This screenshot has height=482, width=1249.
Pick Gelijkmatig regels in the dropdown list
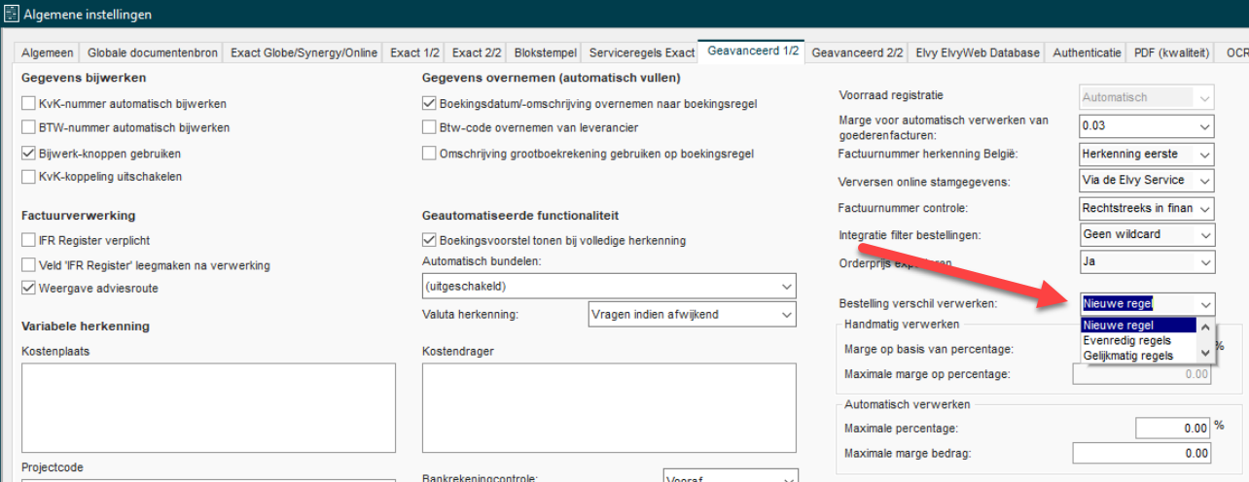pos(1126,356)
